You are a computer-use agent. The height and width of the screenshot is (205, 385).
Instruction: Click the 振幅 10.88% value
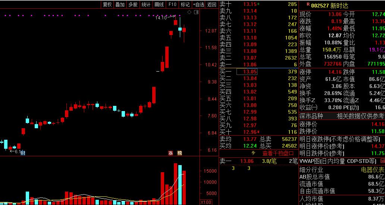click(x=333, y=42)
